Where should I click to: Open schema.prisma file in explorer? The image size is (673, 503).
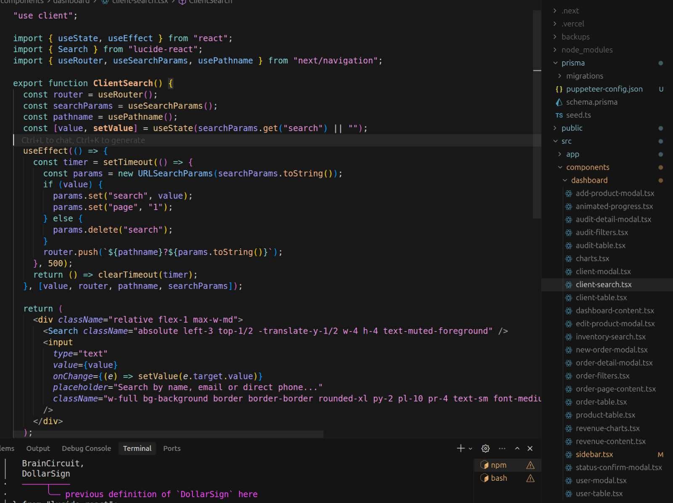[591, 102]
